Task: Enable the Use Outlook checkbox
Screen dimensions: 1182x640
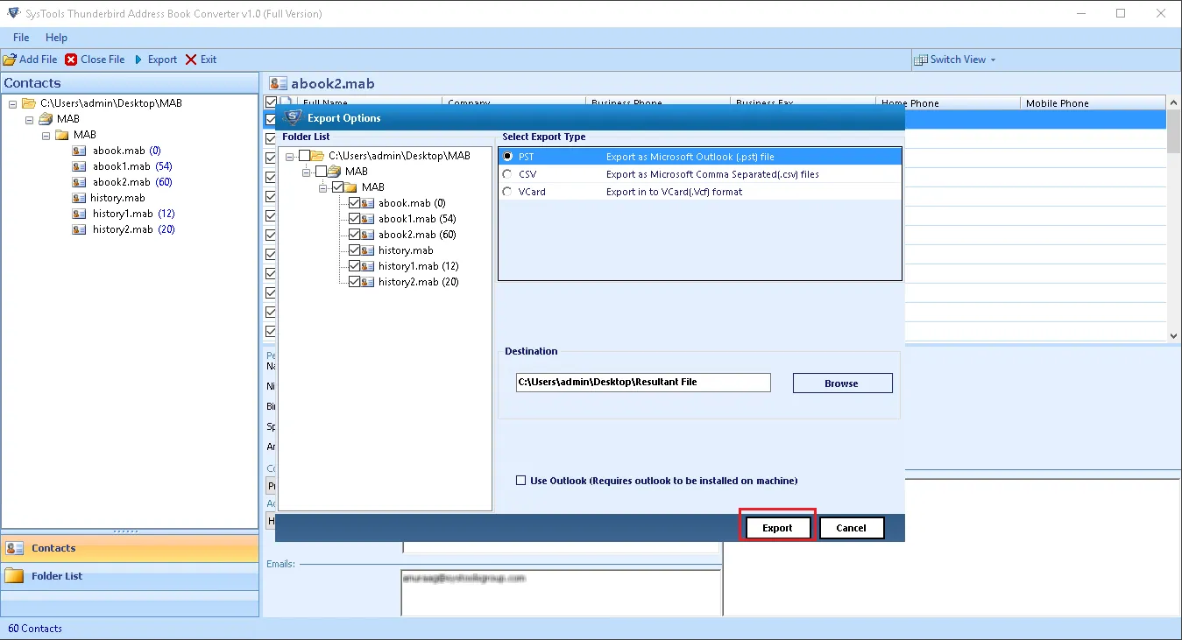Action: 520,480
